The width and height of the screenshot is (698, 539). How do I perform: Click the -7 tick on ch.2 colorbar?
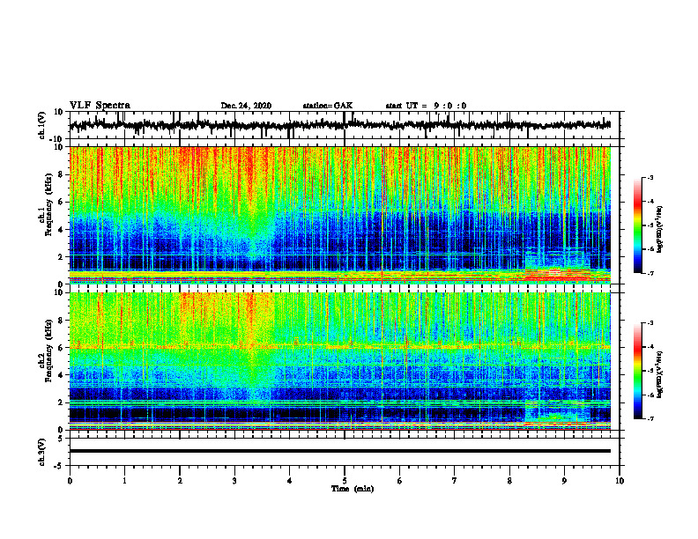[650, 418]
